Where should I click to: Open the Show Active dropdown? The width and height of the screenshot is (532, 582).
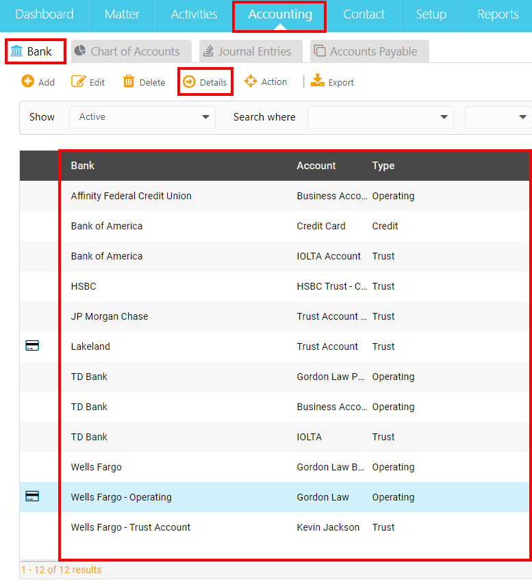(x=142, y=117)
